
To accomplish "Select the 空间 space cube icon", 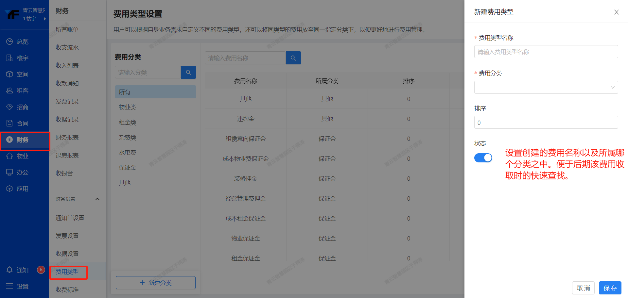I will [x=9, y=74].
